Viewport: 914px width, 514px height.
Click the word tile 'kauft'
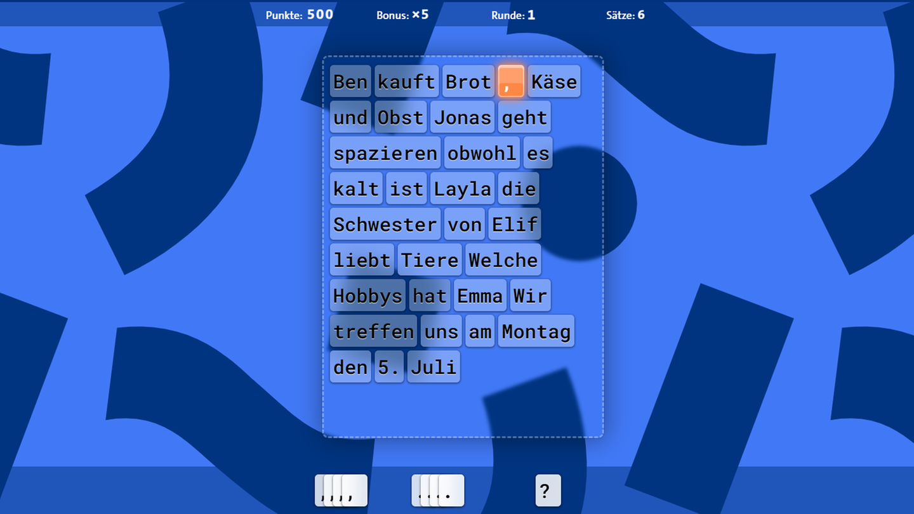click(406, 82)
